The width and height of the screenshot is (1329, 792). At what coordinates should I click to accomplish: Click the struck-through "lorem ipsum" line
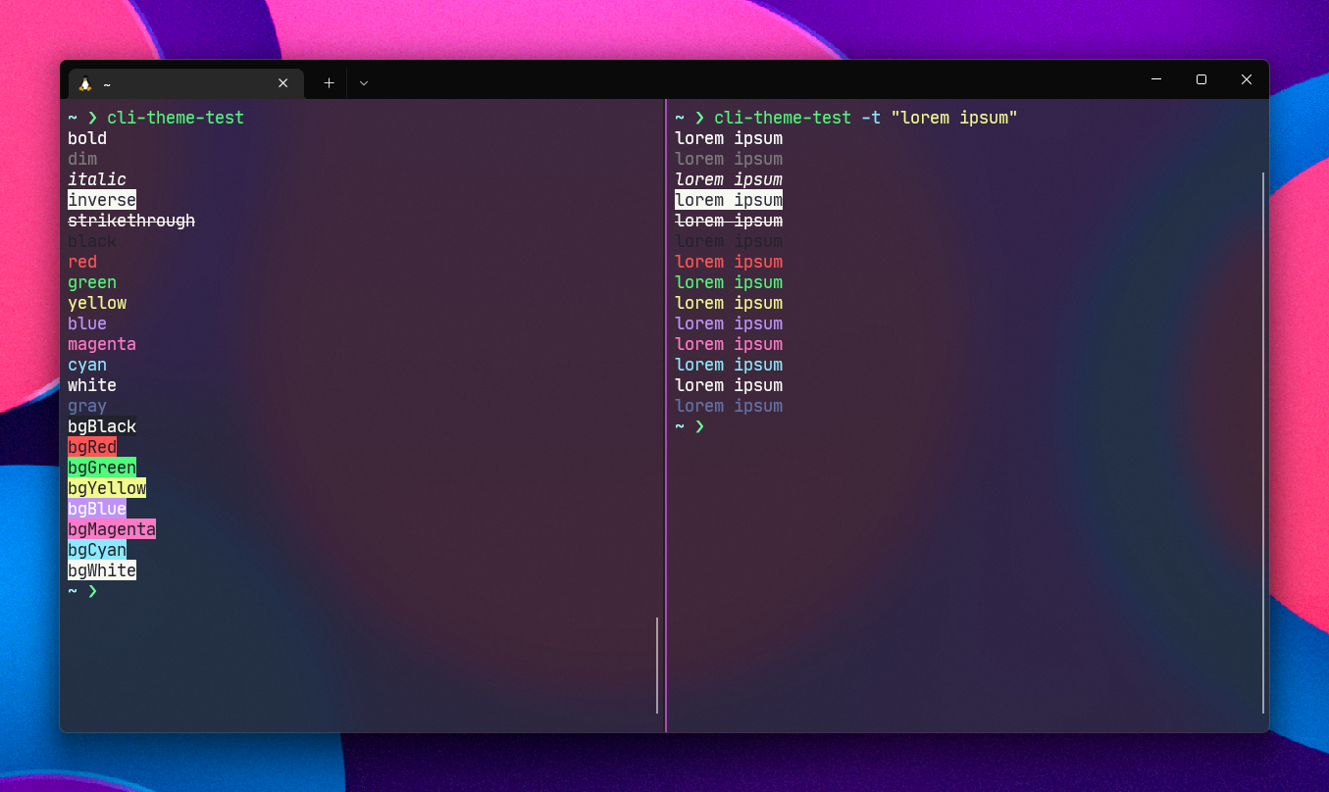click(x=729, y=221)
